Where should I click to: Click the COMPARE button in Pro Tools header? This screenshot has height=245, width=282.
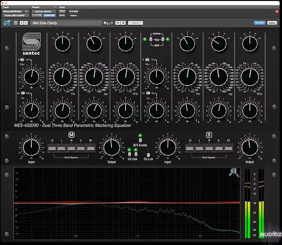(49, 16)
